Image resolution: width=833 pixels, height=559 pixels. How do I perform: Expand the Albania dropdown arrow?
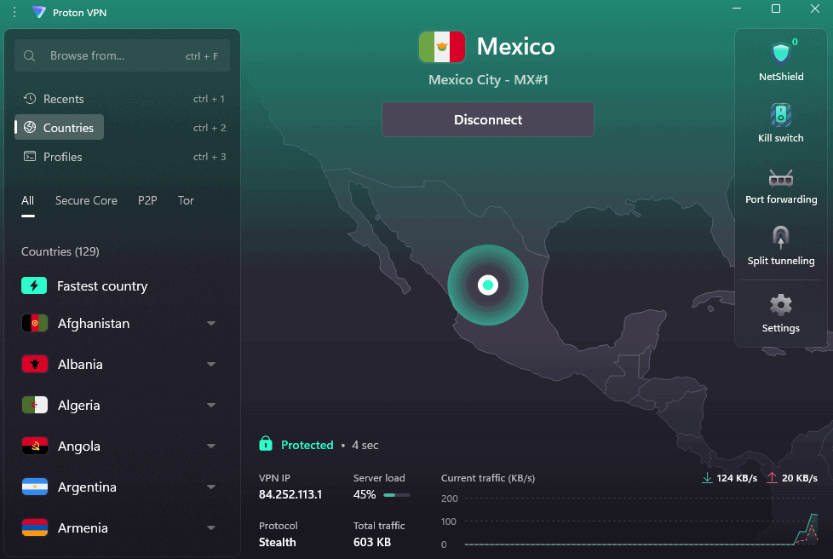211,365
